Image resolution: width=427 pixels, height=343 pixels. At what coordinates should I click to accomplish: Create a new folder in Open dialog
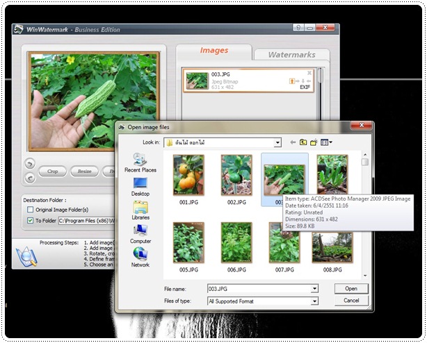click(314, 142)
